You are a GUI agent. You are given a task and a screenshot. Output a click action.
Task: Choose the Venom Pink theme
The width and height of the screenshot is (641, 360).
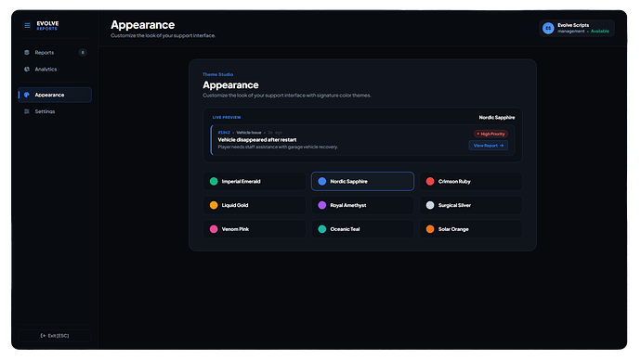(255, 229)
